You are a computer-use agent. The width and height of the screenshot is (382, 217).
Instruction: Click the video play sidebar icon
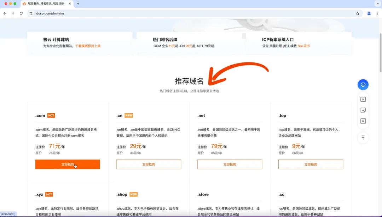[x=363, y=100]
